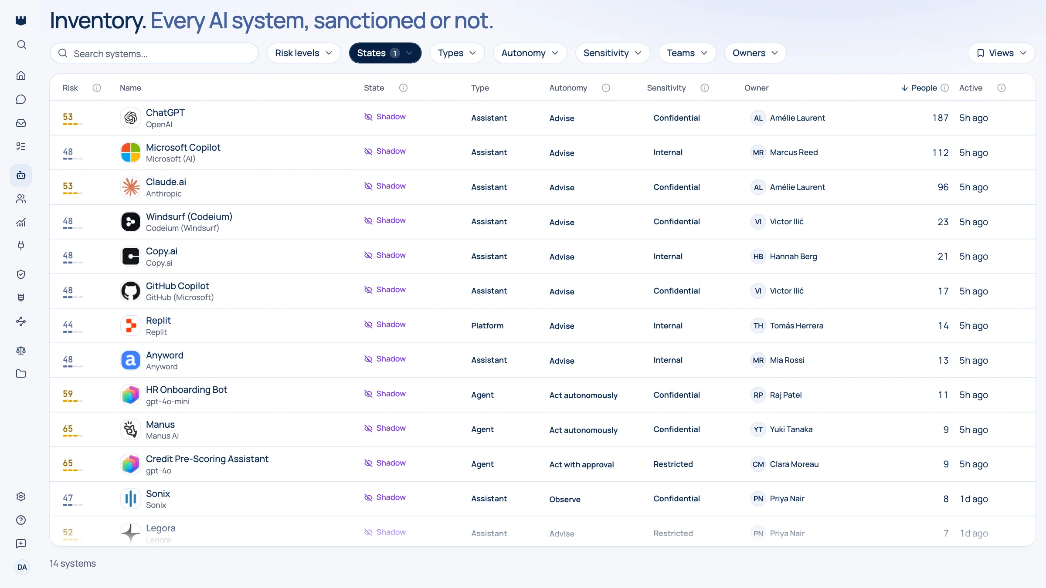Open the Home icon in the sidebar

[x=21, y=76]
